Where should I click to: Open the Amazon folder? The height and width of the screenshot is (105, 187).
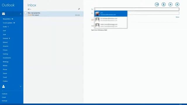[6, 46]
